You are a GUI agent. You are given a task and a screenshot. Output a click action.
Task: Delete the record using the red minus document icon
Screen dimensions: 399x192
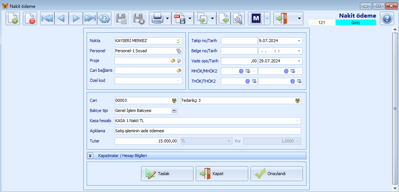(x=30, y=18)
